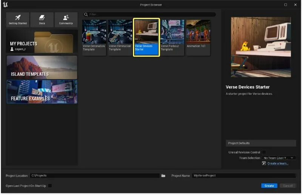Click the Project Location label

(x=17, y=176)
